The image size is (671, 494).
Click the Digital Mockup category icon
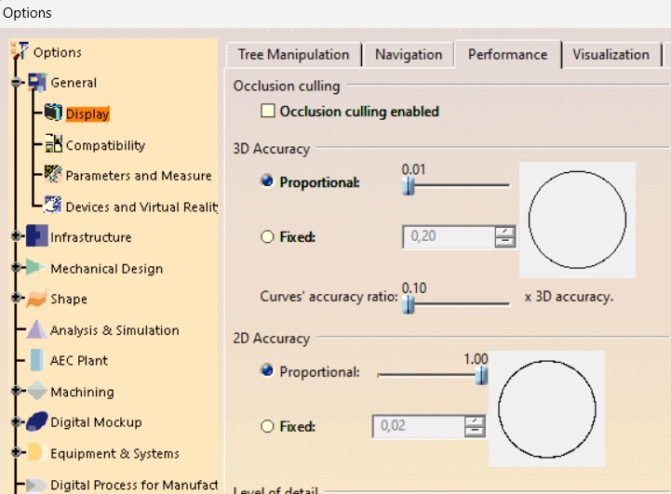(x=36, y=421)
